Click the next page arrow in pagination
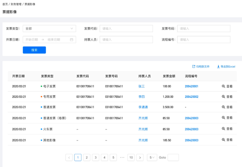The width and height of the screenshot is (242, 167). 140,157
